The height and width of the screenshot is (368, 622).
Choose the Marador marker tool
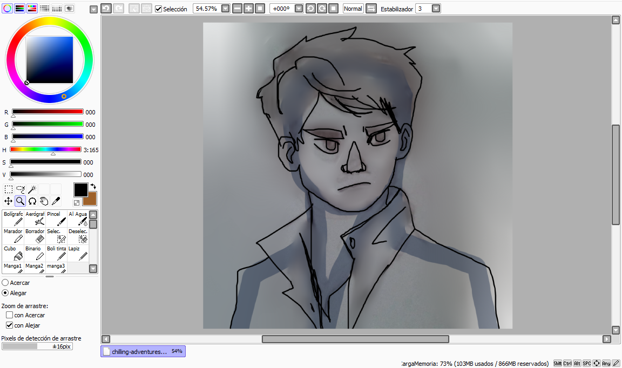coord(13,236)
